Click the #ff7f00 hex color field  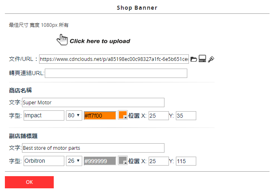100,116
